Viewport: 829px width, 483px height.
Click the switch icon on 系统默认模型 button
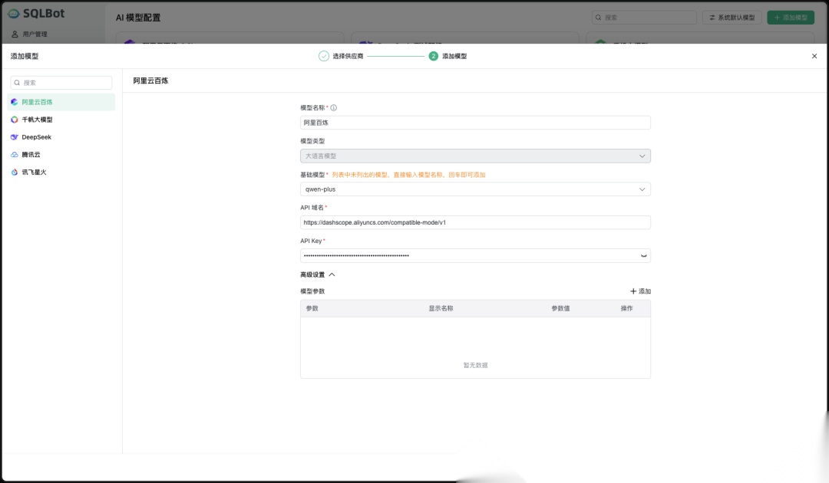[x=712, y=17]
